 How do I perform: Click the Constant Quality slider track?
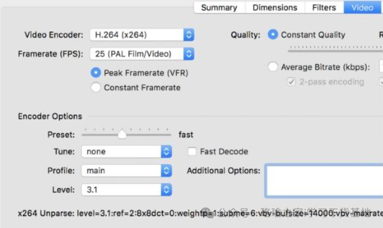pos(334,49)
